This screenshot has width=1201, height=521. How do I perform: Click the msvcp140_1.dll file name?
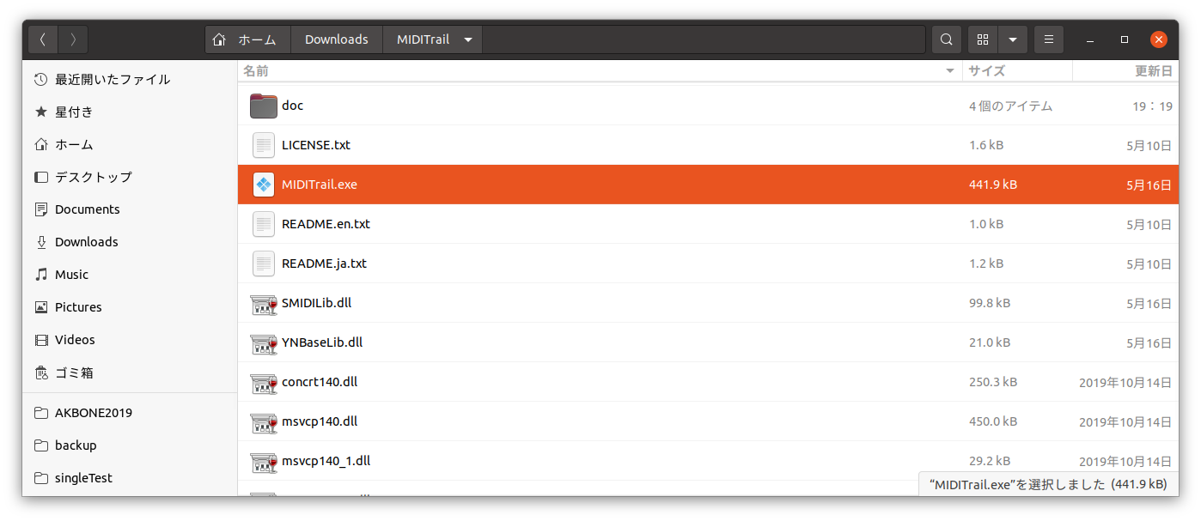pos(326,461)
